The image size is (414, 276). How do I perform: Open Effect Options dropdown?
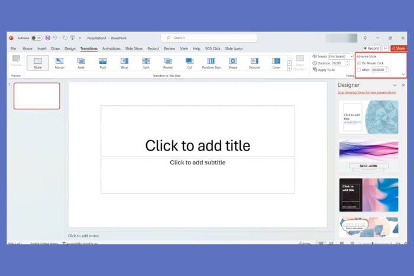click(x=300, y=63)
